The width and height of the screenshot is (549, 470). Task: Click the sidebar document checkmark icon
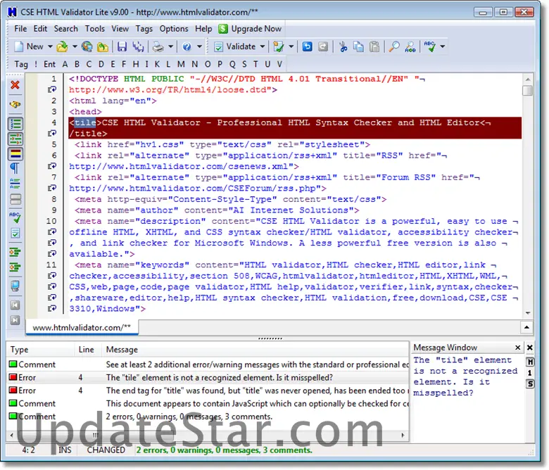(15, 233)
